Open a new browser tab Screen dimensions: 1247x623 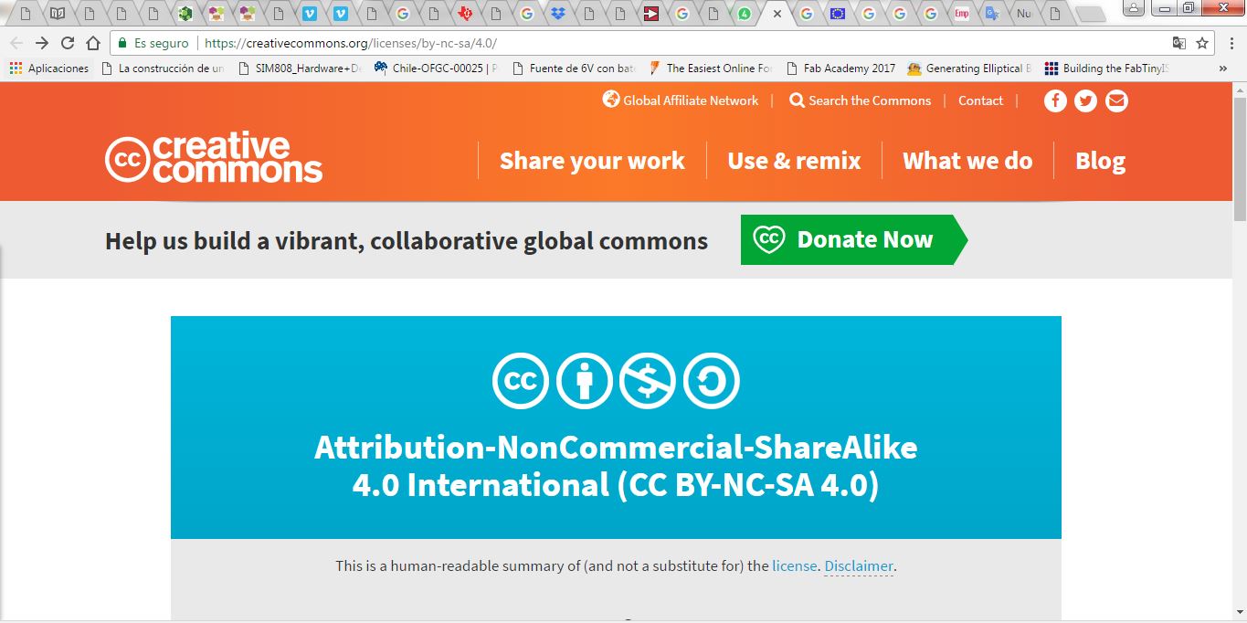[1089, 15]
